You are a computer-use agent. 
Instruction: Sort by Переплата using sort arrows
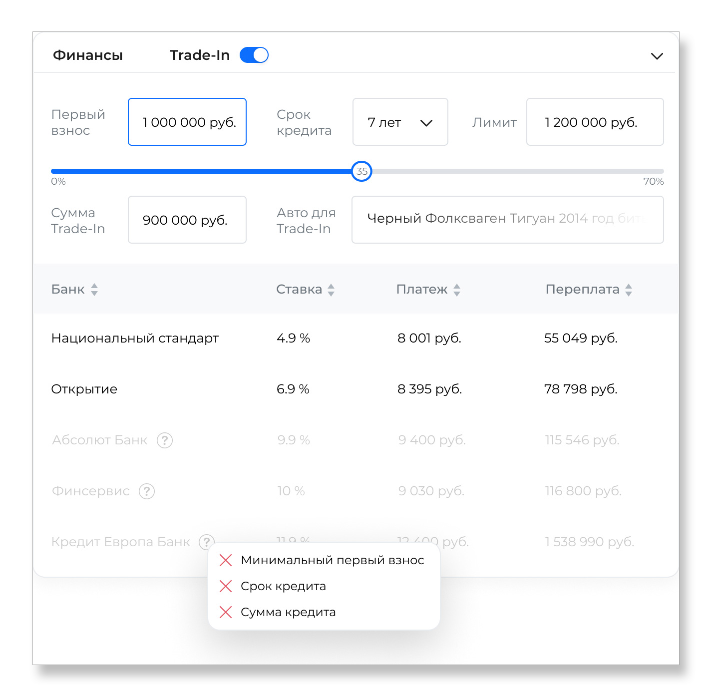(629, 290)
